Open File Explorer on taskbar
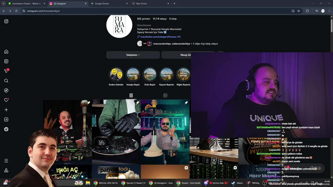333x187 pixels. pos(88,183)
